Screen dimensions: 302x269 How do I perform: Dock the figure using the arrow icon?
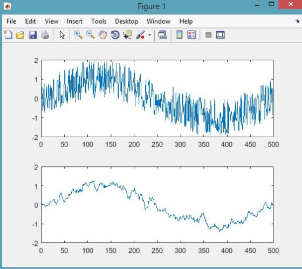[298, 21]
